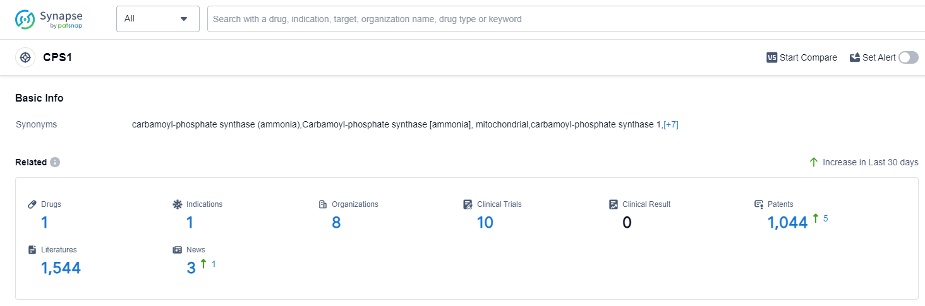The image size is (925, 306).
Task: Click the Related info icon
Action: tap(55, 162)
